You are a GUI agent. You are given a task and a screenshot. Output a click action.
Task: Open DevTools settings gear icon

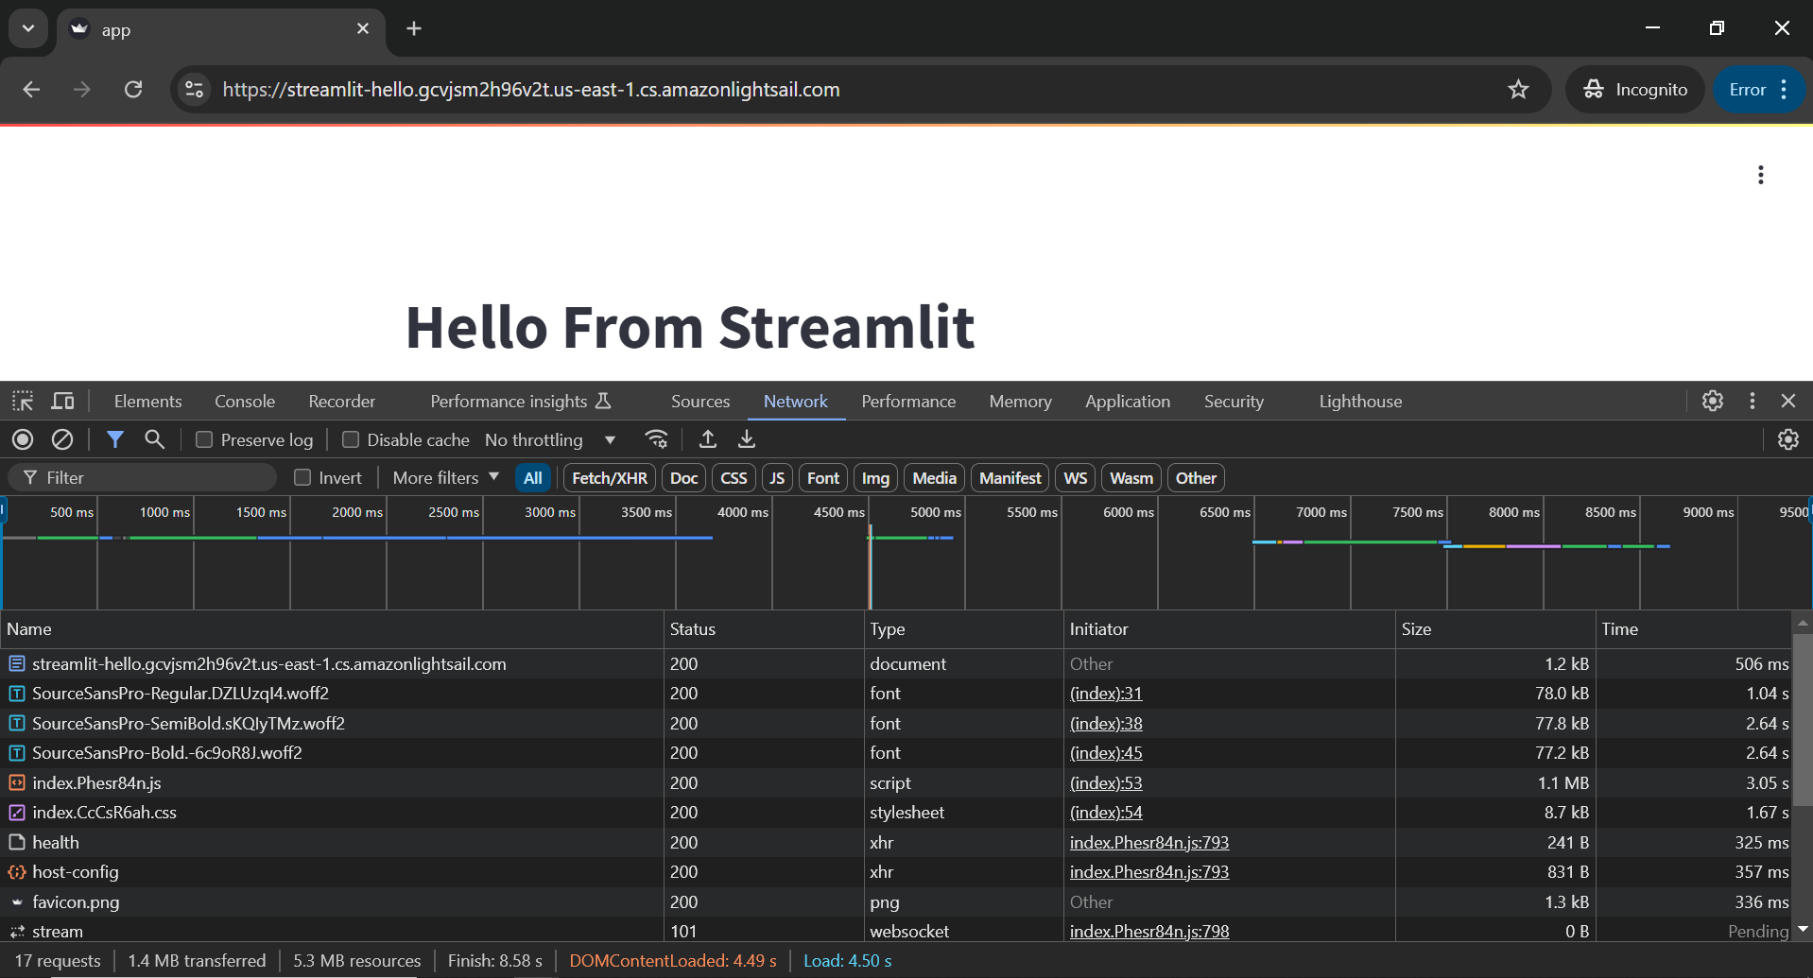pos(1712,401)
